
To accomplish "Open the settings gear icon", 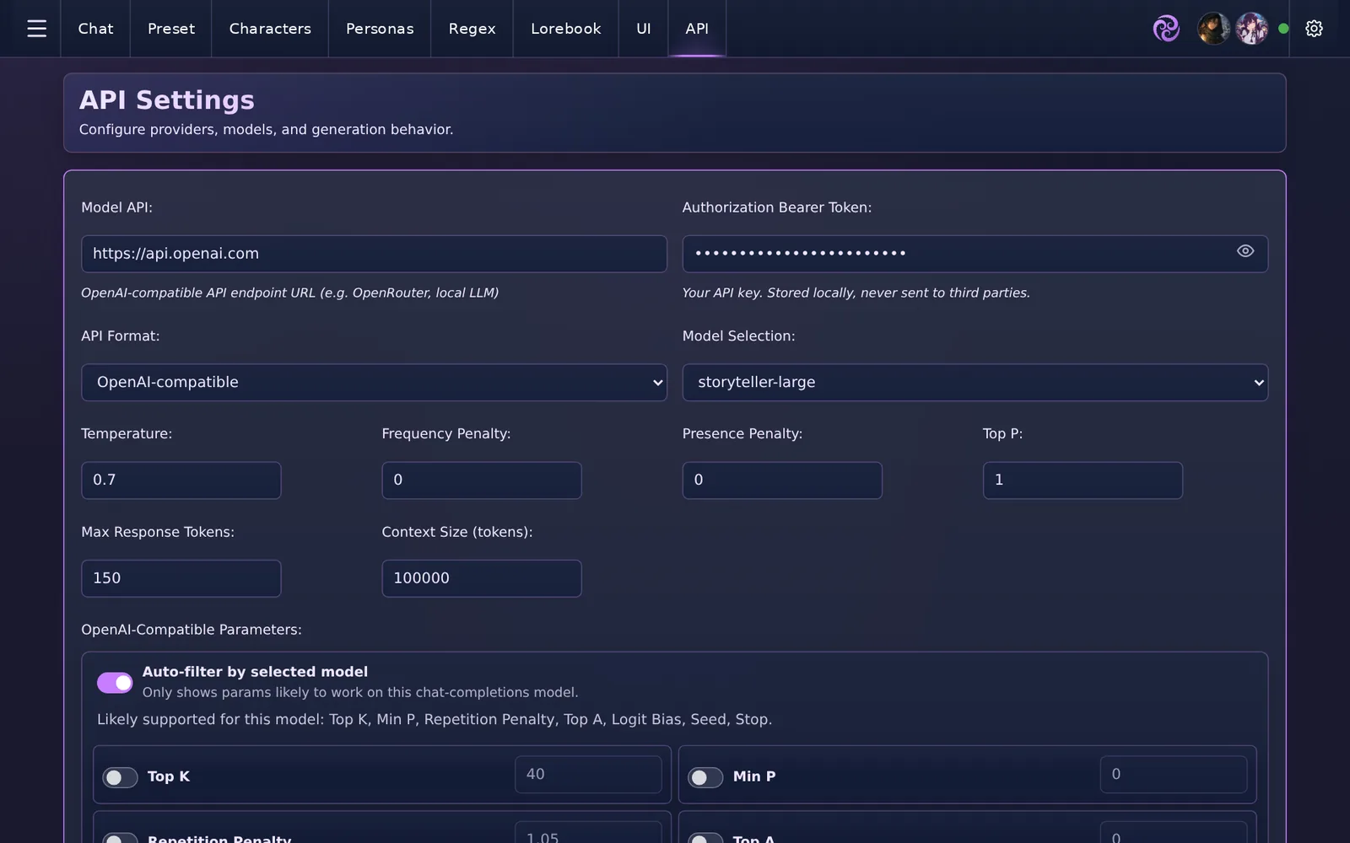I will pyautogui.click(x=1314, y=29).
